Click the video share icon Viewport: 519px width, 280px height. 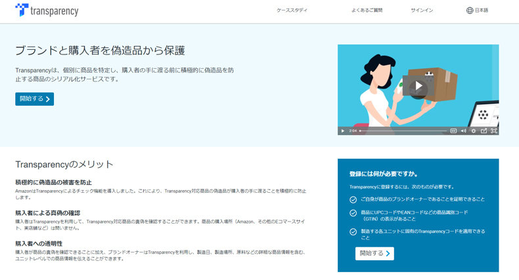coord(484,130)
